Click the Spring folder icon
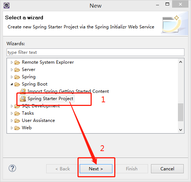The image size is (191, 182). [17, 77]
